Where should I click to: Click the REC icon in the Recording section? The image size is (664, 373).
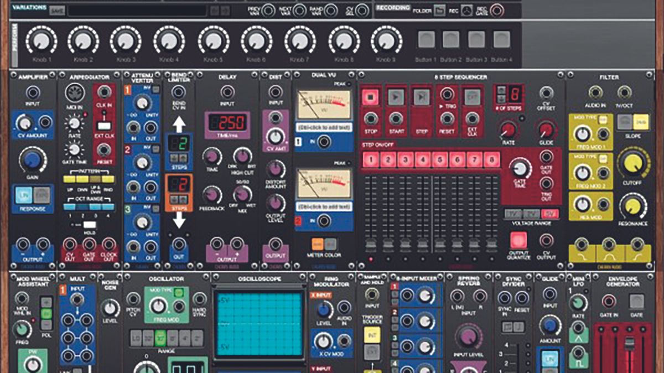[466, 11]
